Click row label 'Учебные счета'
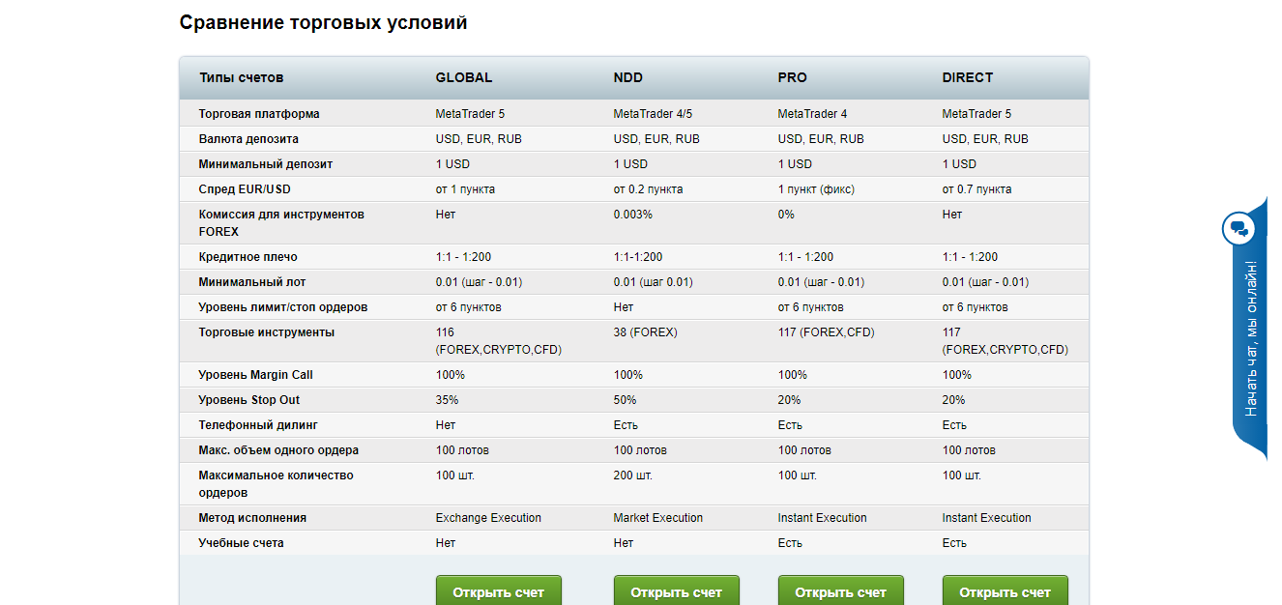1282x605 pixels. coord(242,543)
